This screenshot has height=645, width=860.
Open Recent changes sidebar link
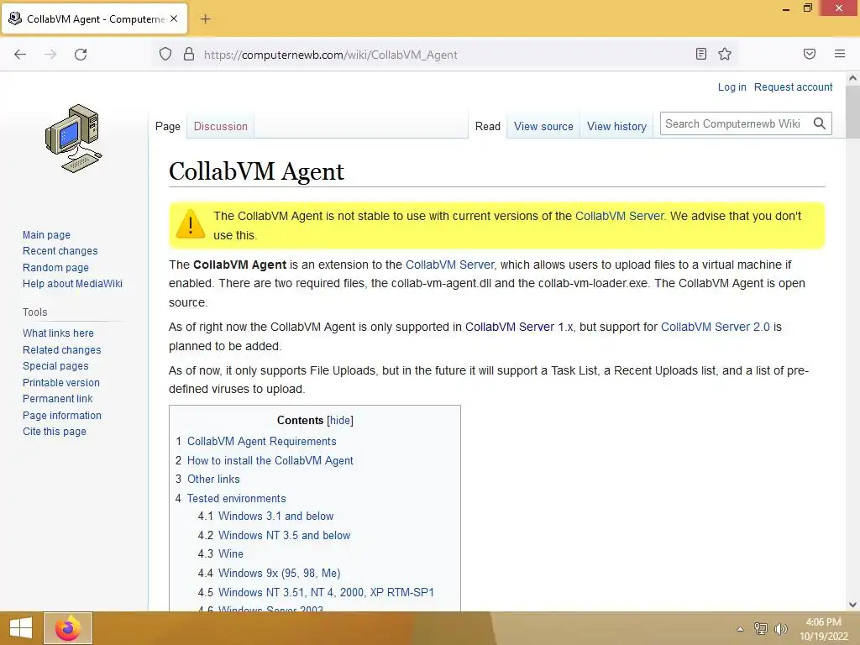tap(60, 250)
